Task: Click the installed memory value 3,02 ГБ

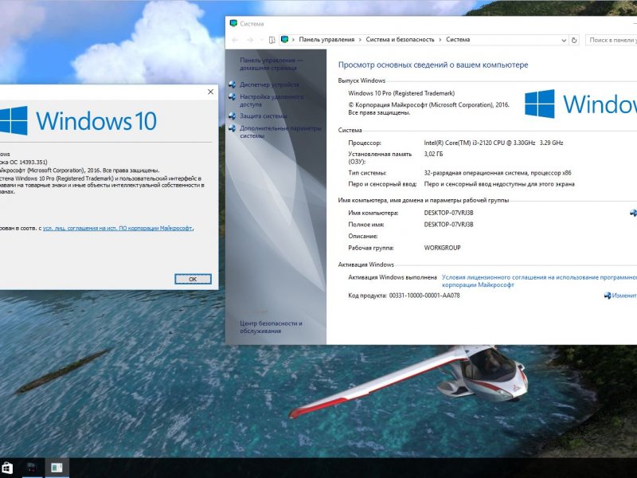Action: click(433, 154)
